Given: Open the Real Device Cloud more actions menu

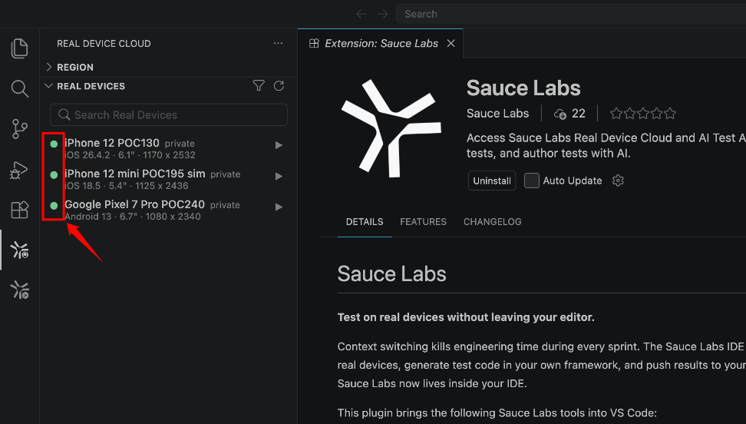Looking at the screenshot, I should click(x=279, y=43).
